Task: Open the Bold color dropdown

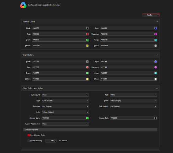Action: pos(66,101)
